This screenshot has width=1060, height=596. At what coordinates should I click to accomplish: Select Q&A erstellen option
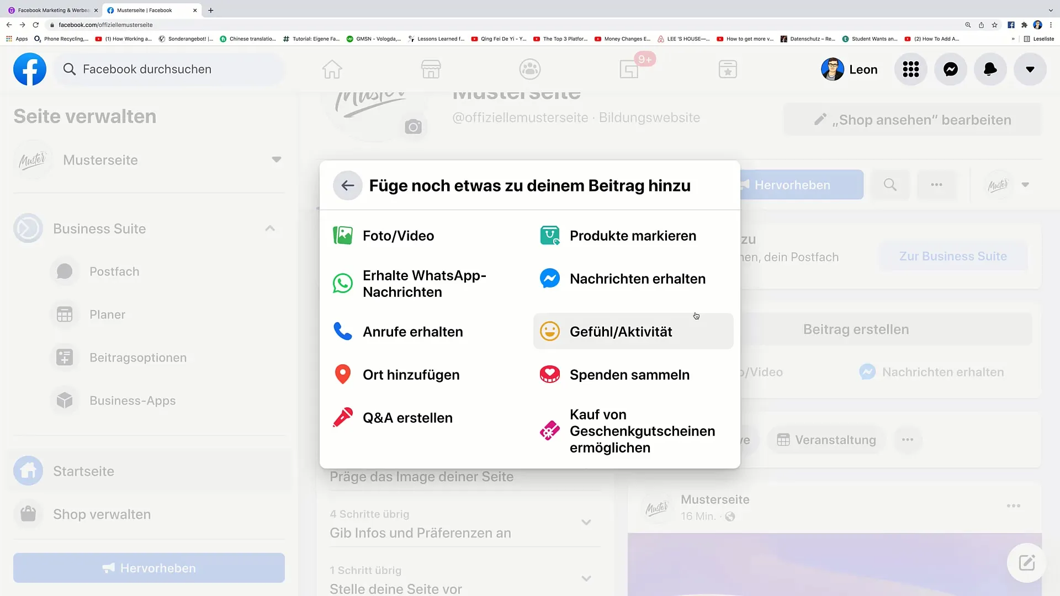point(407,418)
